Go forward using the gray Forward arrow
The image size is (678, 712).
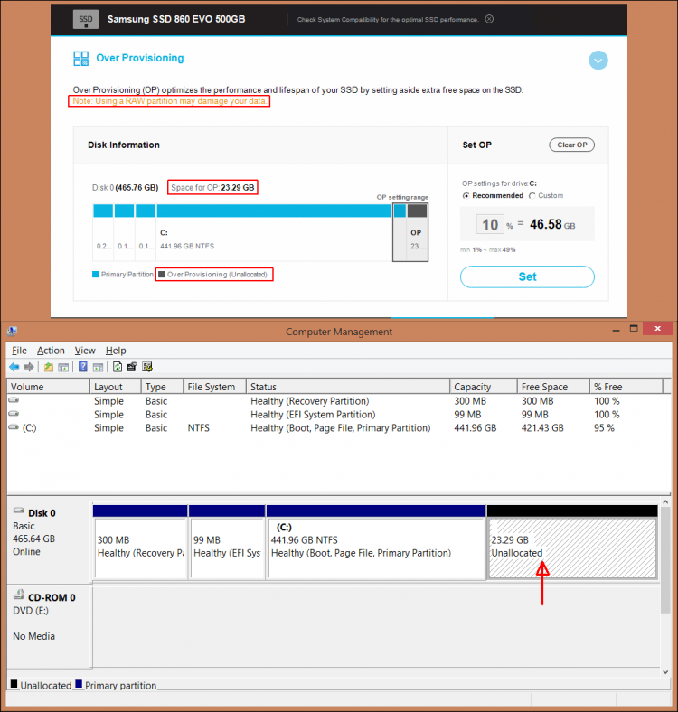coord(29,367)
